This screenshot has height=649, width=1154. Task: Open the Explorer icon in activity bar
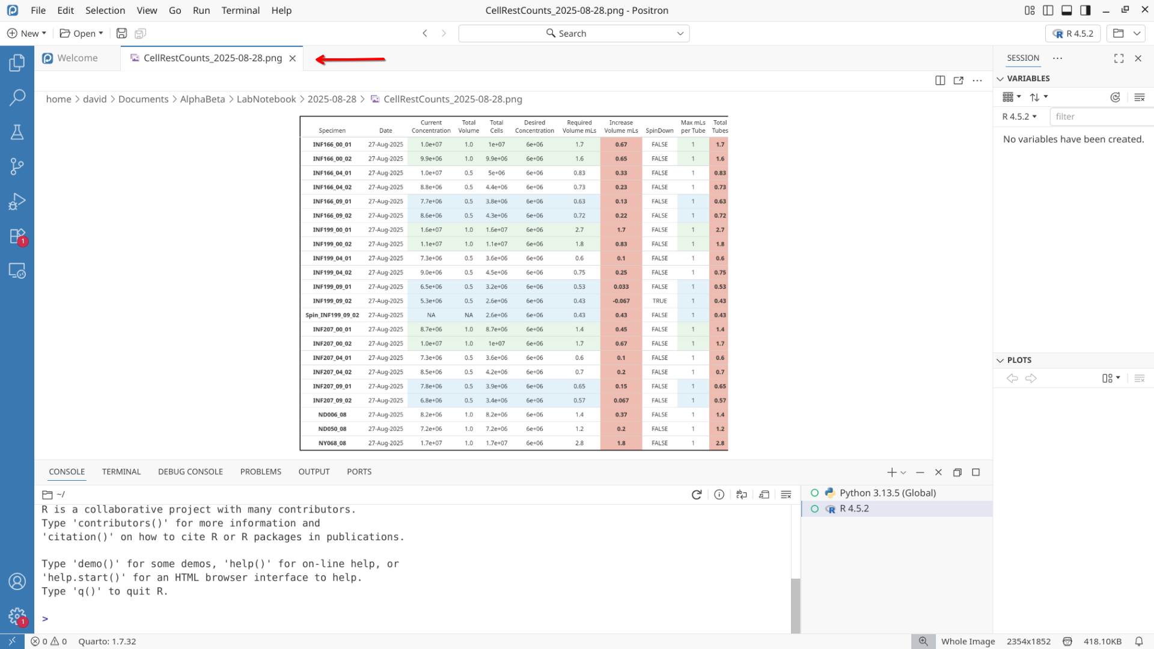click(x=17, y=62)
